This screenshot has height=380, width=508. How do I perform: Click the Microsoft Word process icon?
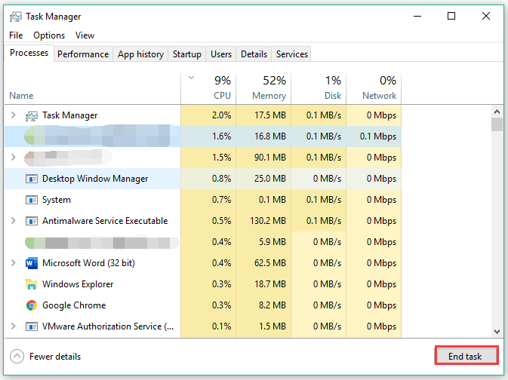click(x=32, y=263)
